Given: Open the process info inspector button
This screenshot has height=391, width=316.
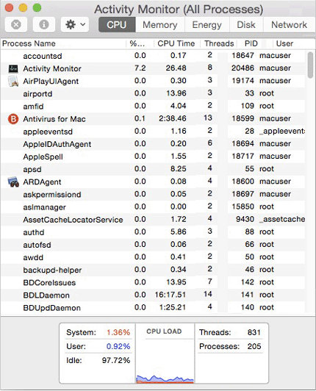Looking at the screenshot, I should click(44, 25).
